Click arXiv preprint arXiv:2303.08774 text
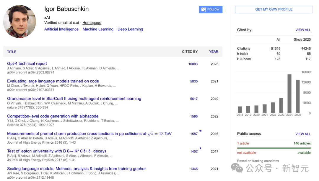 point(31,72)
